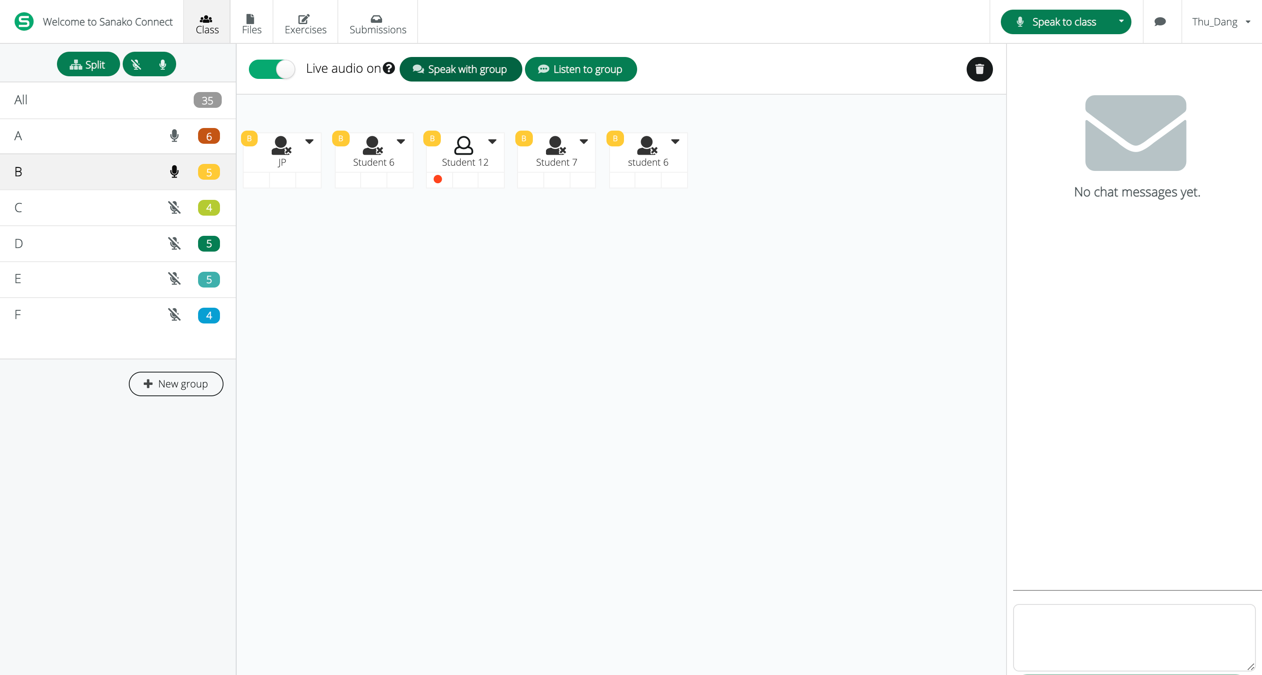Viewport: 1262px width, 675px height.
Task: Click the B badge on Student 12's card
Action: [x=432, y=138]
